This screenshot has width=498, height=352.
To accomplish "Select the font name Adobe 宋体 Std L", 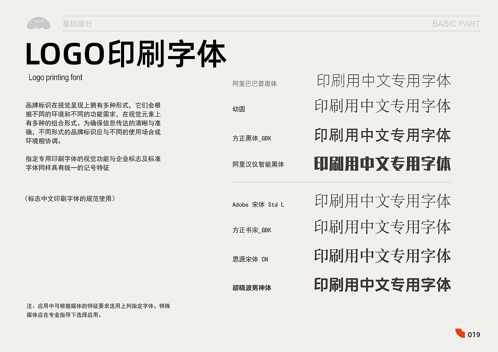I will coord(258,205).
